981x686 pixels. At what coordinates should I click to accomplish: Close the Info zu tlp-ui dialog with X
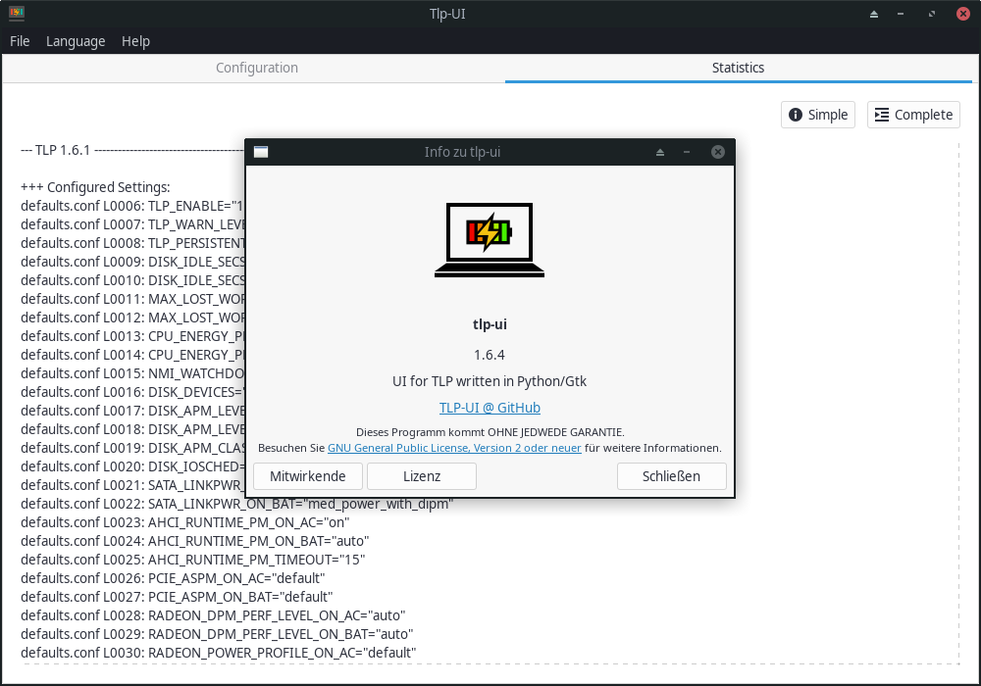pyautogui.click(x=718, y=152)
